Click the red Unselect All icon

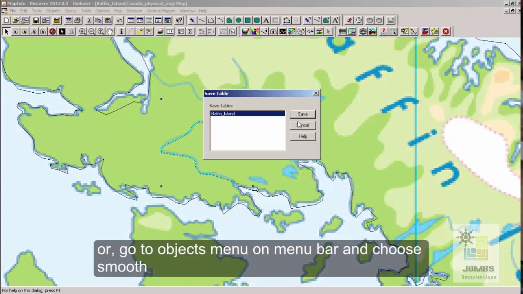tap(52, 31)
